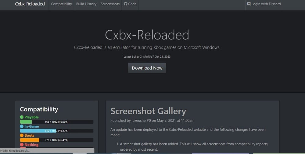Click the Latest Build CI-c7e75d7 text
The image size is (305, 154).
(x=147, y=56)
